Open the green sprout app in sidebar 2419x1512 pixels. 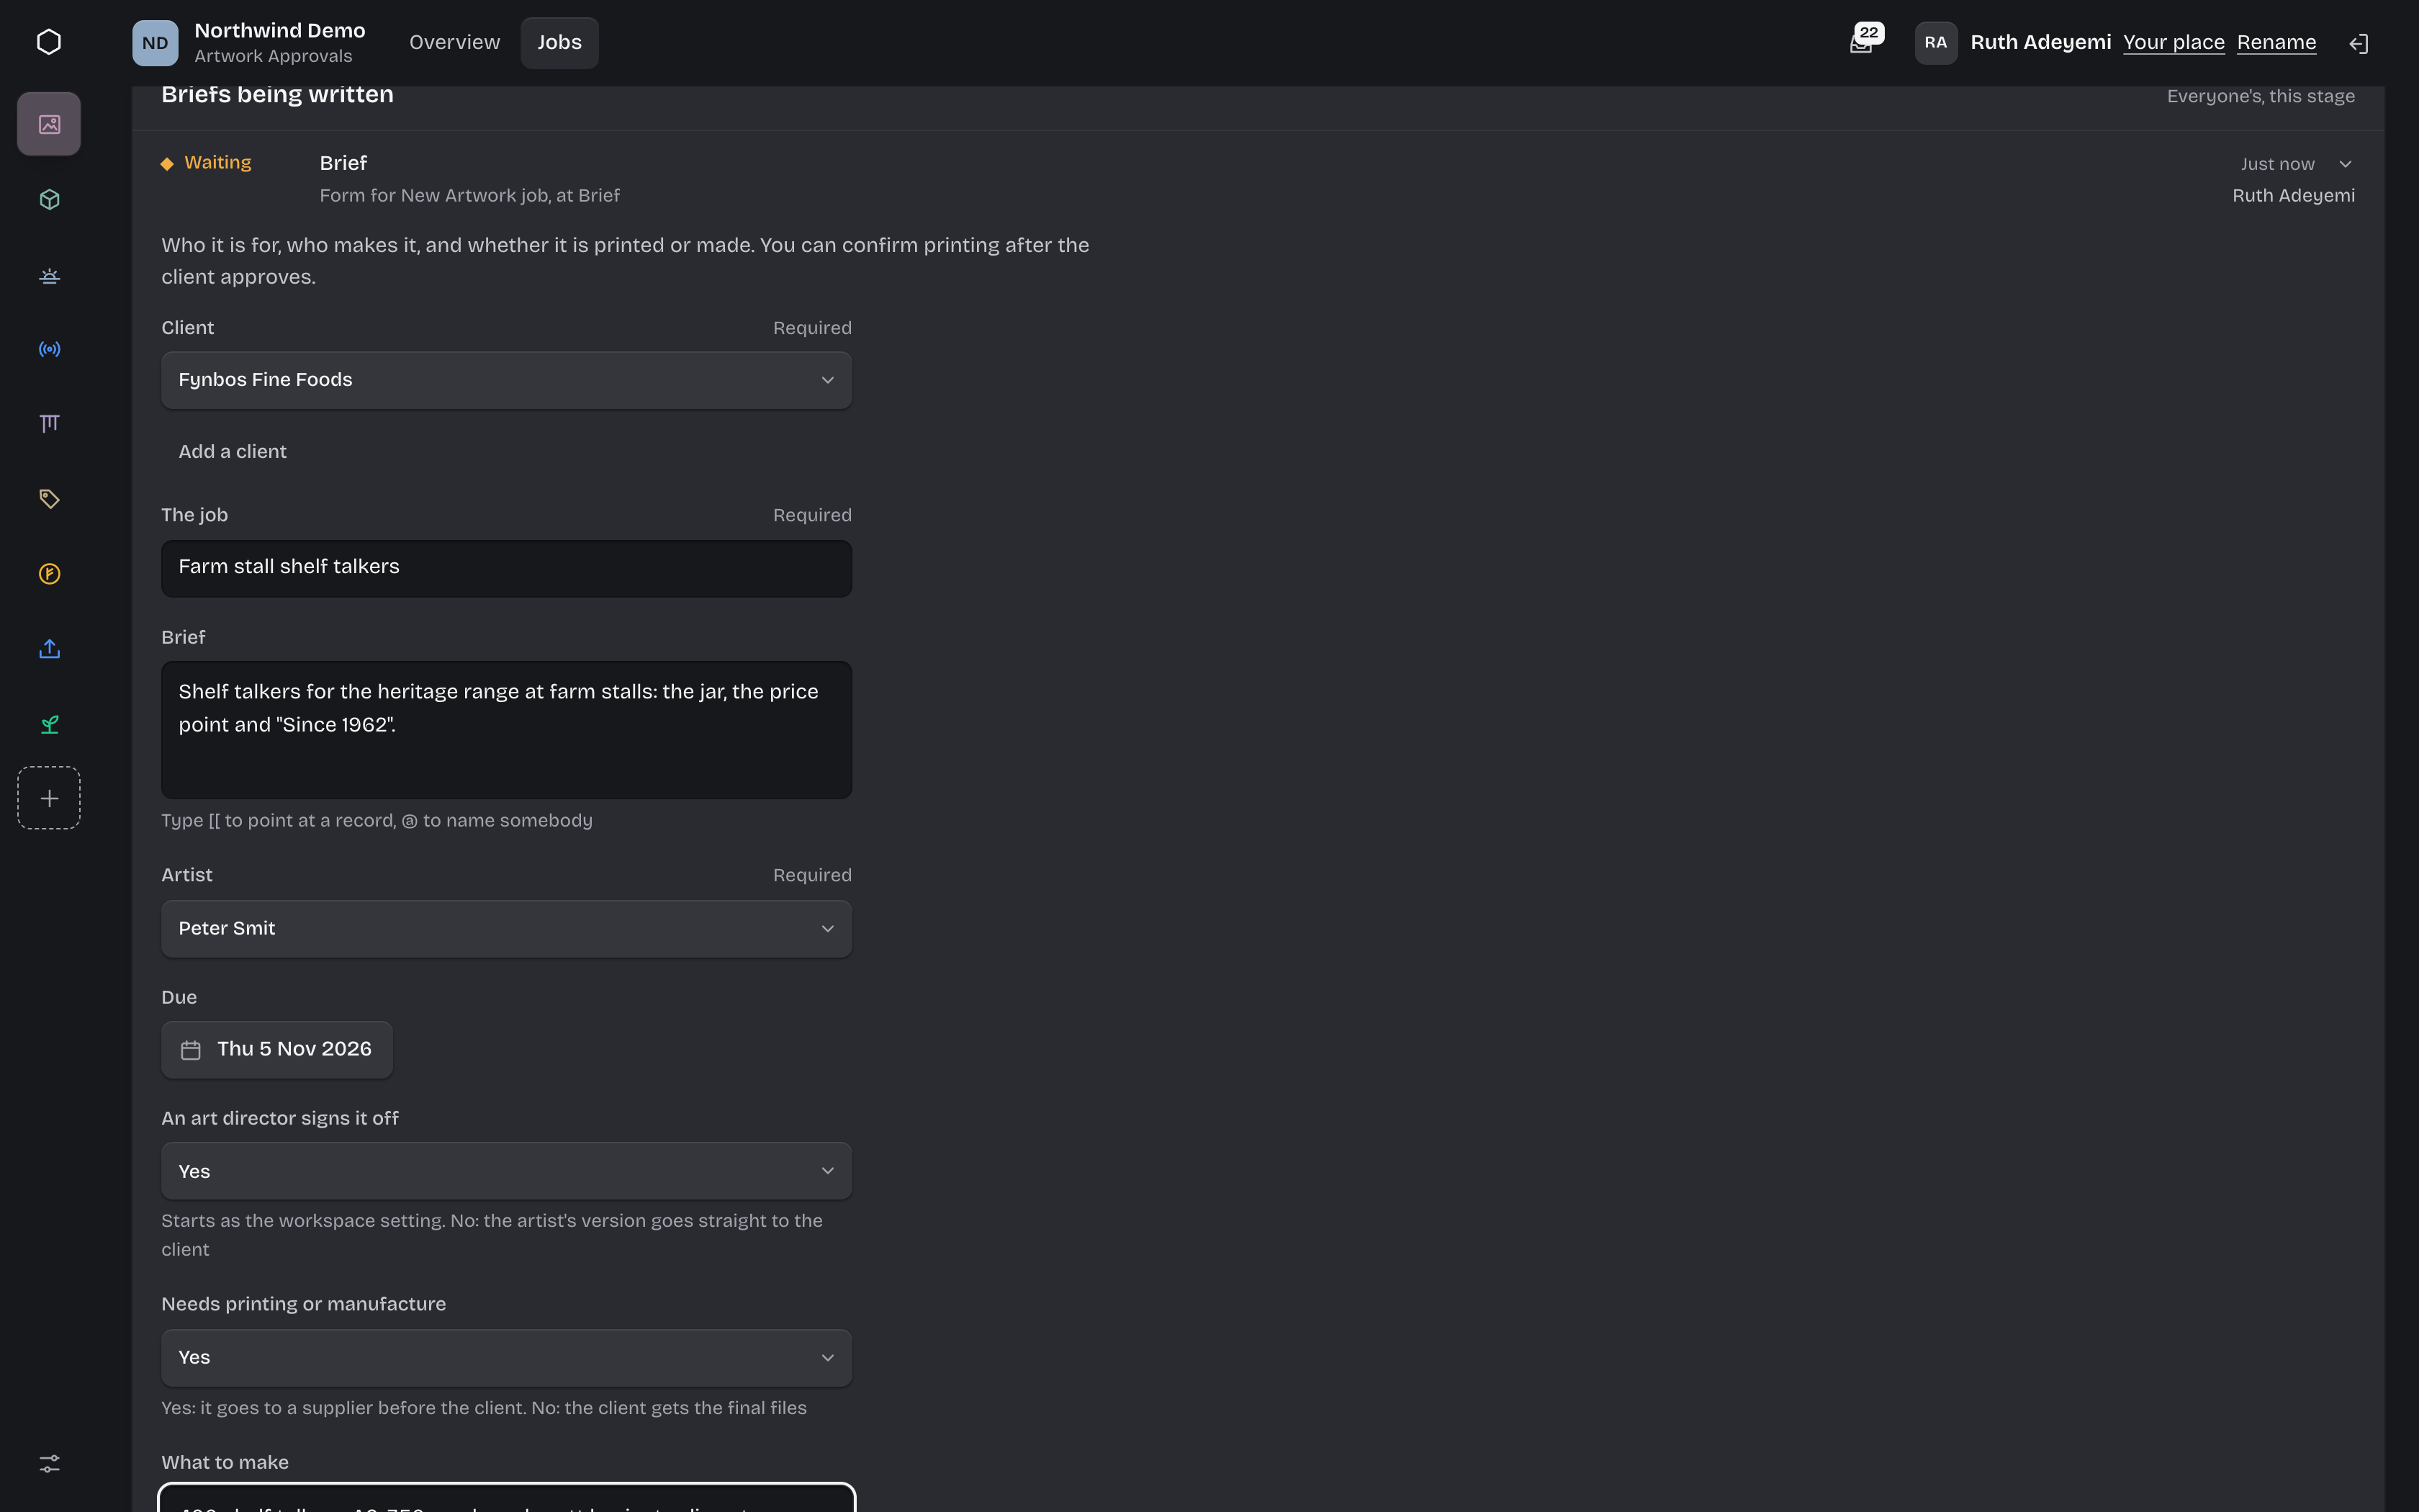(49, 724)
